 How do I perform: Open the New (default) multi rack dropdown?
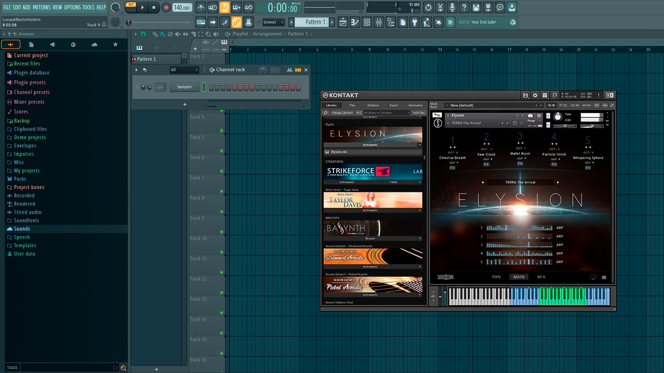pos(495,105)
